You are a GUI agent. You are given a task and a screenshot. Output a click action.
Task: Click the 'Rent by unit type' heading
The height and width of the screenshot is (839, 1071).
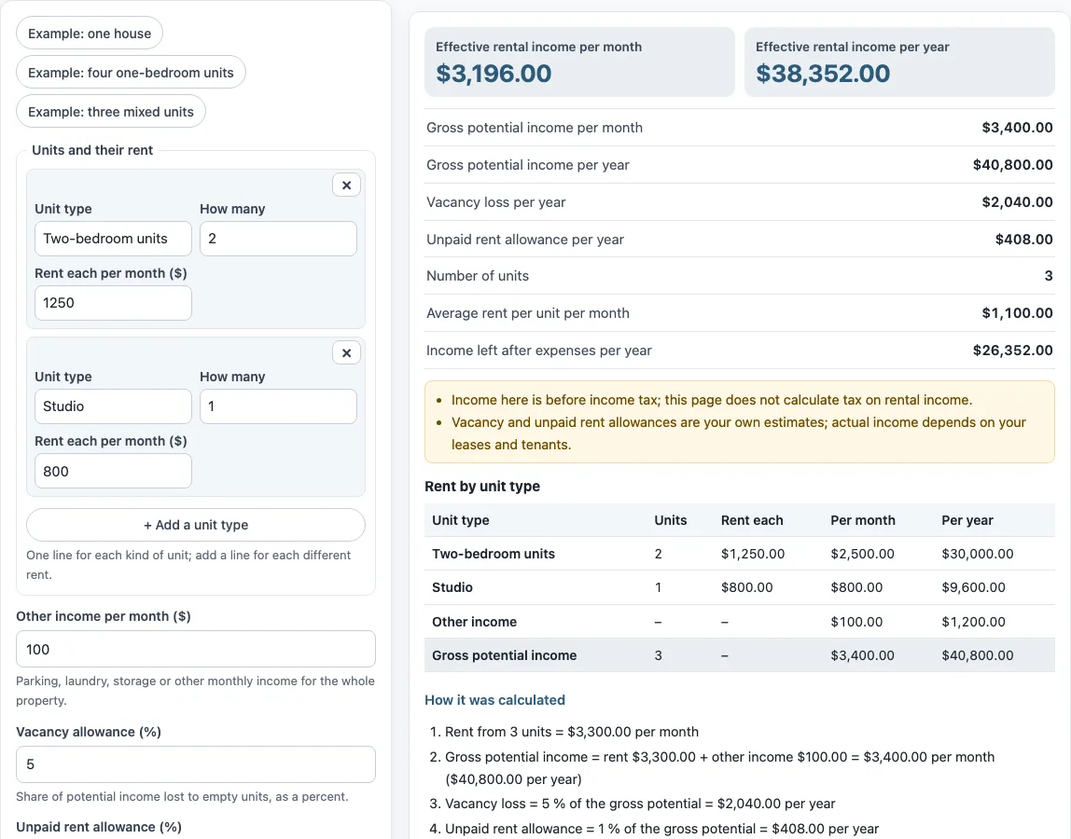[x=482, y=486]
